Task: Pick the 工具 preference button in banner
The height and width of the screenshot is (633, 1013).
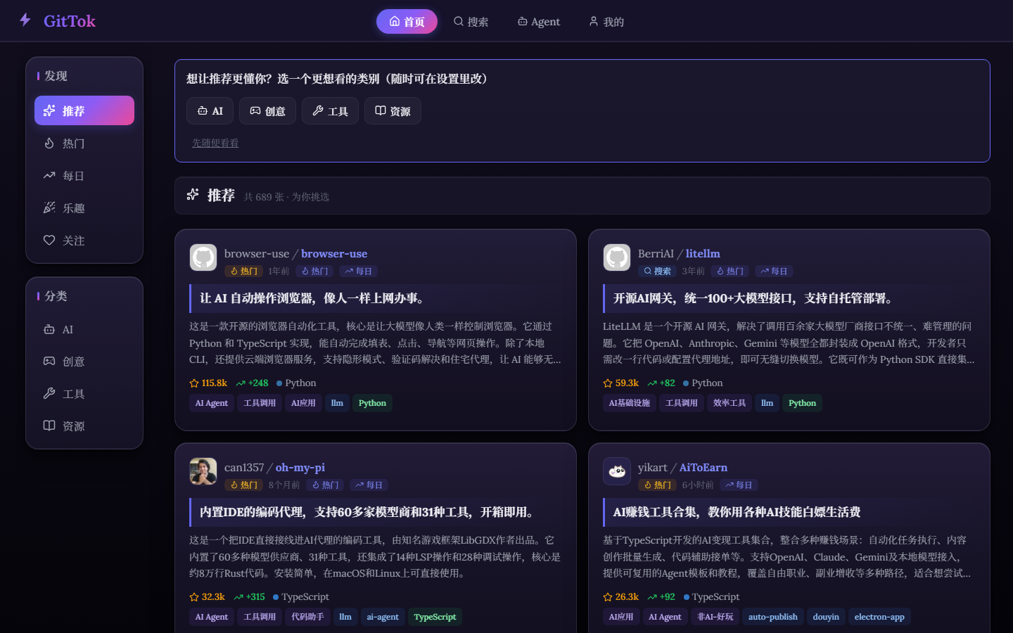Action: (x=330, y=110)
